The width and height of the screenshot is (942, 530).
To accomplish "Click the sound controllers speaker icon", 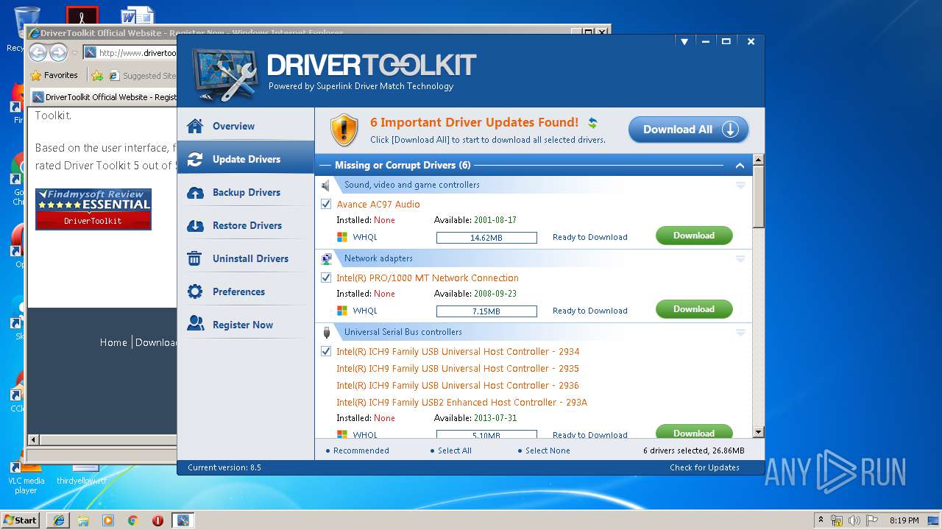I will click(x=326, y=185).
